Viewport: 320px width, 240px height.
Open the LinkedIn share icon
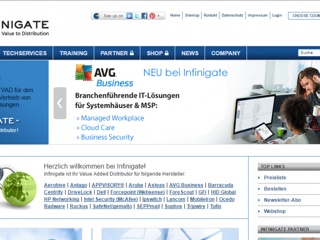tap(130, 16)
